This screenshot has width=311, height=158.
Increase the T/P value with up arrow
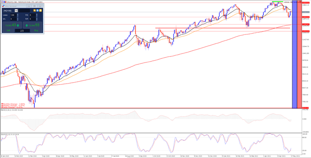[x=37, y=18]
